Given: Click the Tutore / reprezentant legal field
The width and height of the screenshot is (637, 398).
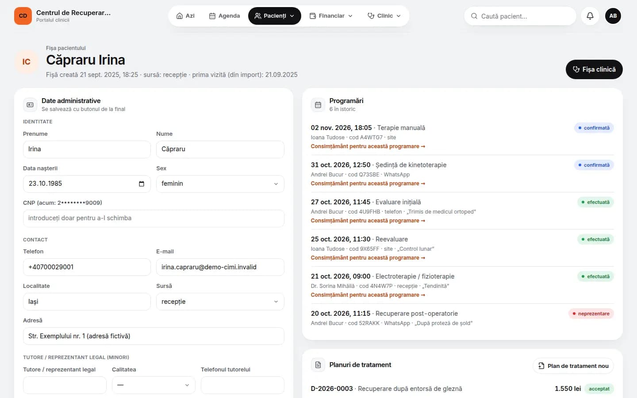Looking at the screenshot, I should 65,385.
